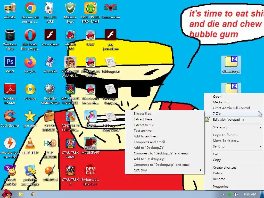Expand the 'CRC SHA' submenu
The height and width of the screenshot is (198, 264).
coord(165,170)
